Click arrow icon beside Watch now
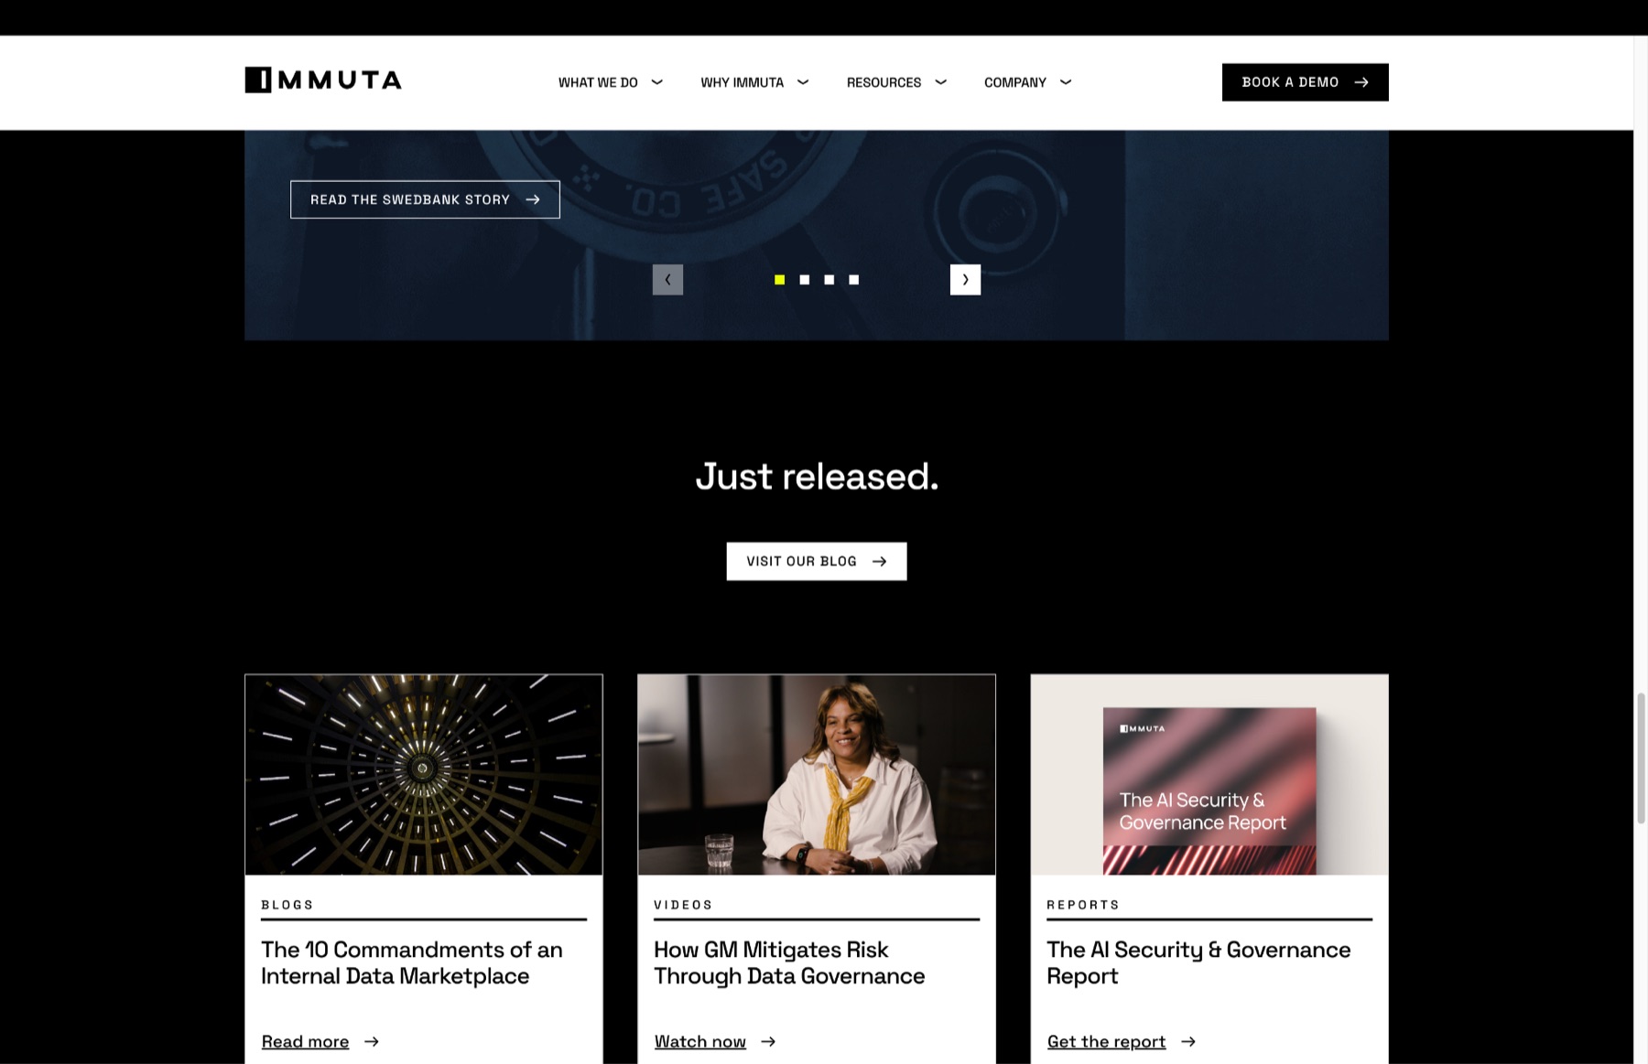Screen dimensions: 1648x1064 click(768, 1042)
